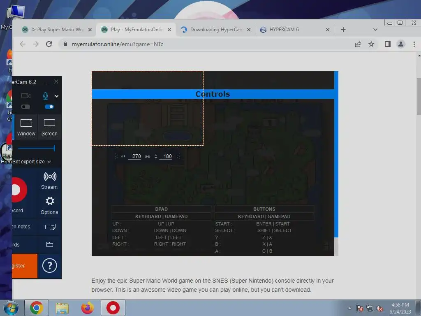
Task: Click the BUTTONS table header
Action: 264,209
